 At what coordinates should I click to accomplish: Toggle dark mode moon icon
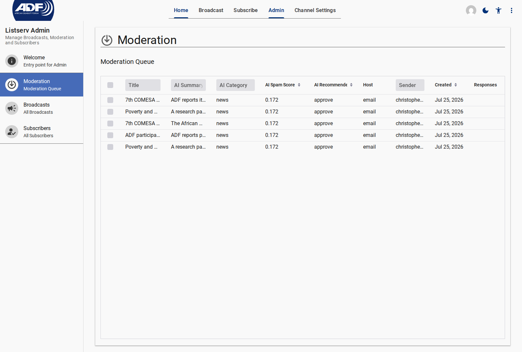coord(485,10)
